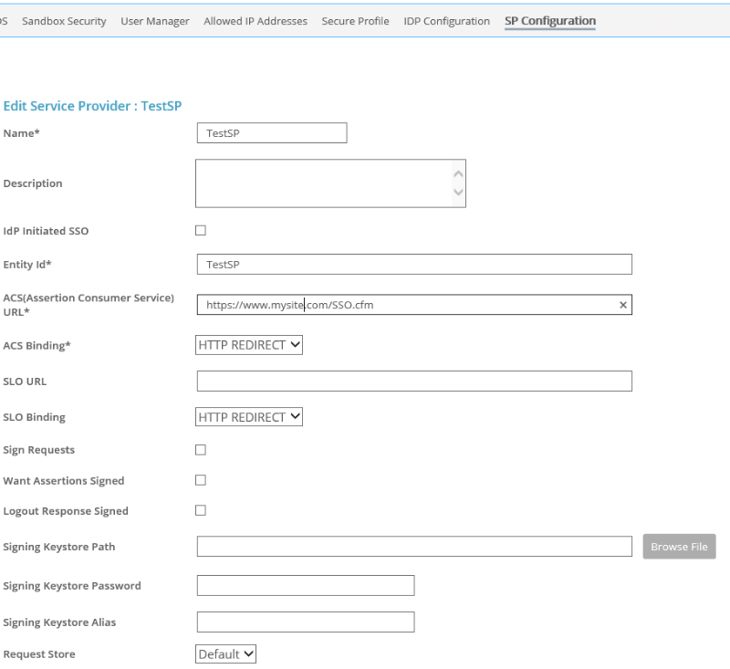Focus the SLO URL input field
Screen dimensions: 730x669
point(414,382)
